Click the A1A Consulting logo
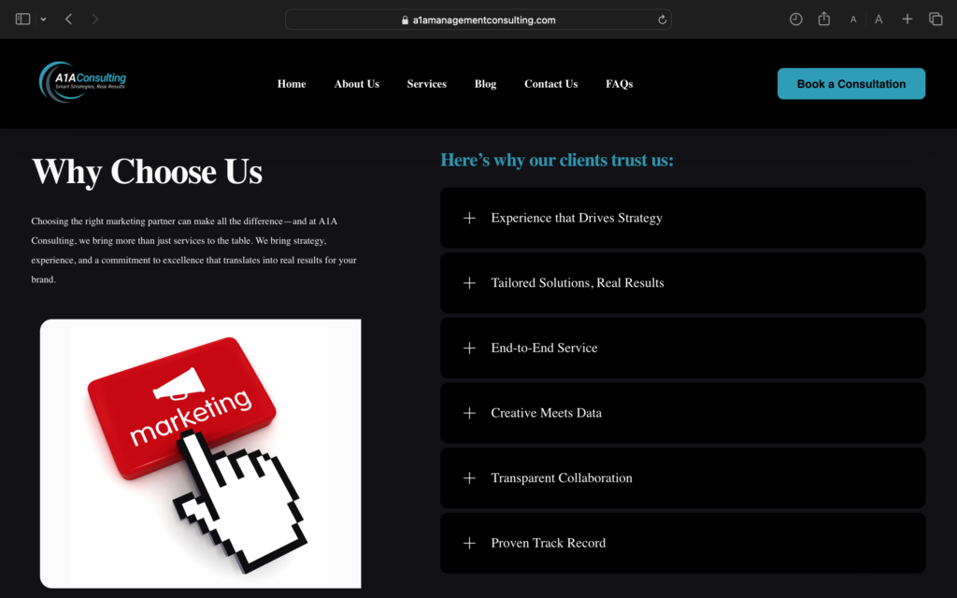This screenshot has width=957, height=598. point(82,83)
